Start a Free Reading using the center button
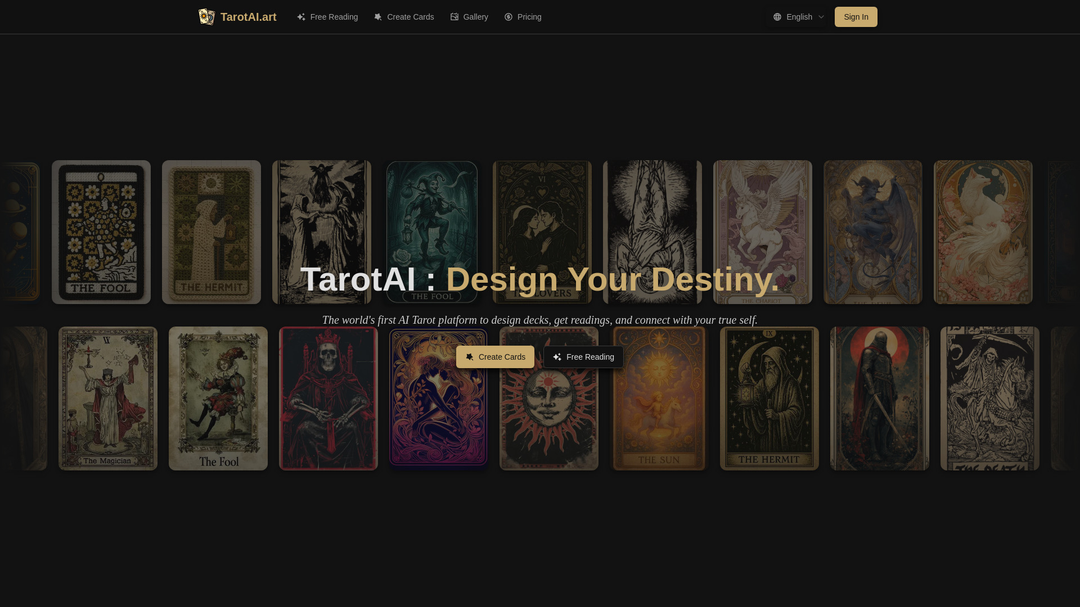The width and height of the screenshot is (1080, 607). 584,357
